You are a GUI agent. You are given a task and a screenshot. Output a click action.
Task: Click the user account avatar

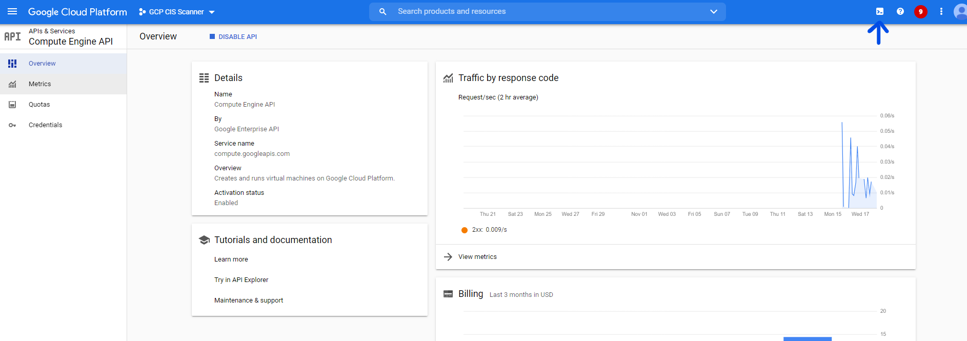click(960, 11)
